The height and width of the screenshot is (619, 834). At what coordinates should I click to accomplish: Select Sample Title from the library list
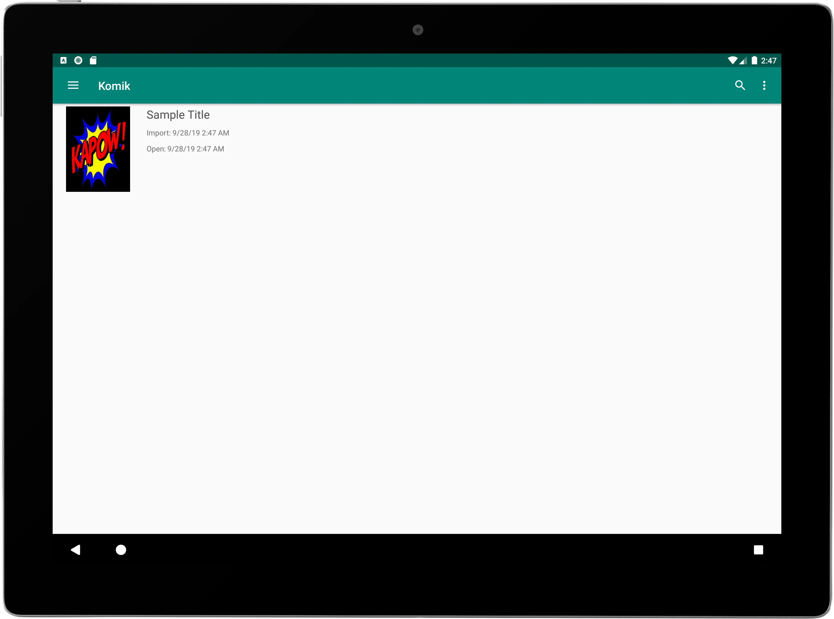[x=417, y=149]
